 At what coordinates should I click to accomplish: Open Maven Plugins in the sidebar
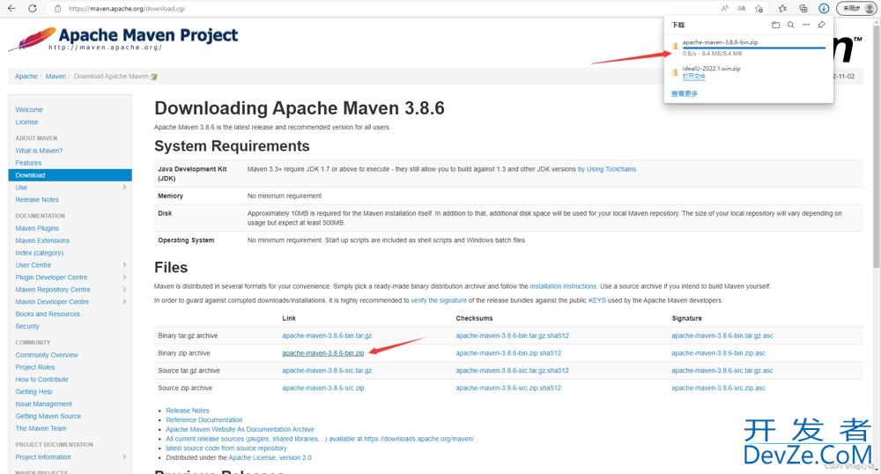tap(37, 228)
